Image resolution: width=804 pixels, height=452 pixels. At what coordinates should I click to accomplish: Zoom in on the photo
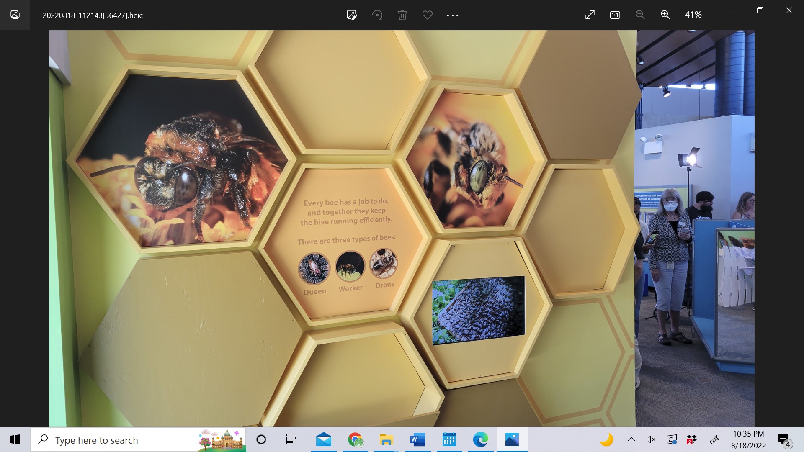(665, 15)
